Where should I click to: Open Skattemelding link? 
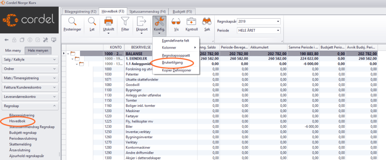tap(20, 144)
